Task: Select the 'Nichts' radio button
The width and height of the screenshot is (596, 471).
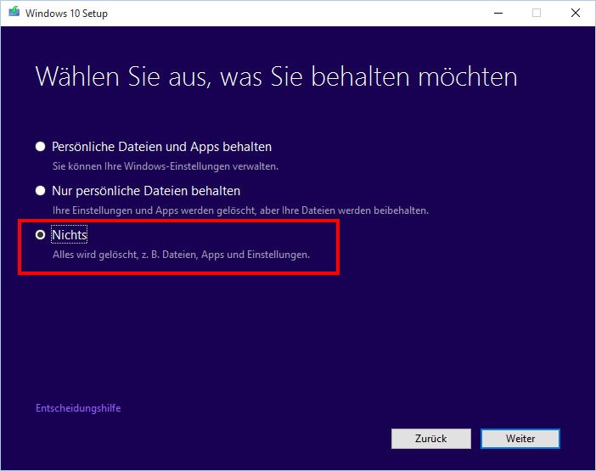Action: pyautogui.click(x=40, y=235)
